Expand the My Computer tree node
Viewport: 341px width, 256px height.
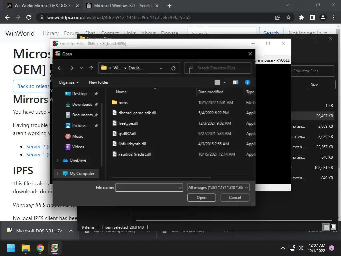[x=57, y=174]
